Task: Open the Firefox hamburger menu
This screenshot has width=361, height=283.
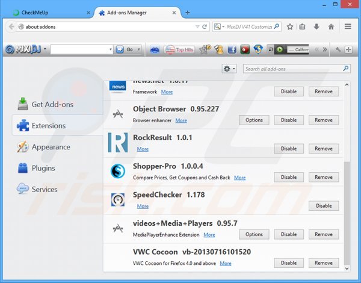Action: pos(348,26)
